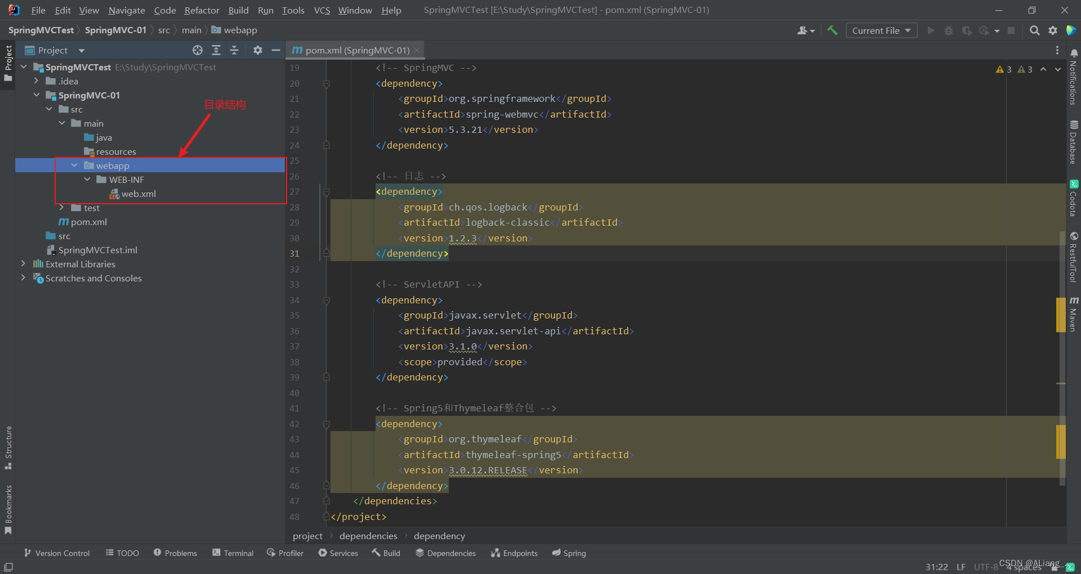
Task: Click the Build project hammer icon
Action: click(x=832, y=30)
